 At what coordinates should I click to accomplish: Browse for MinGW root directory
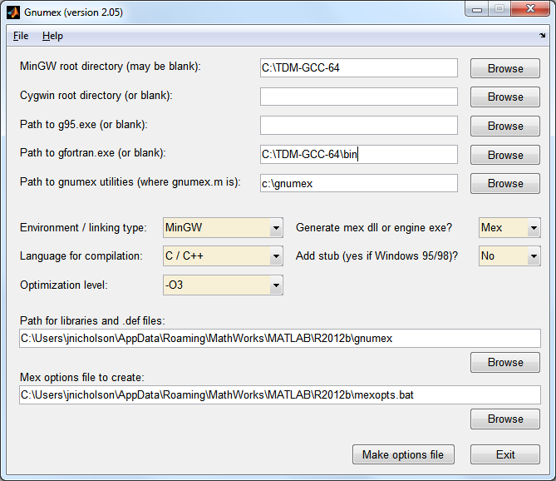click(x=505, y=68)
